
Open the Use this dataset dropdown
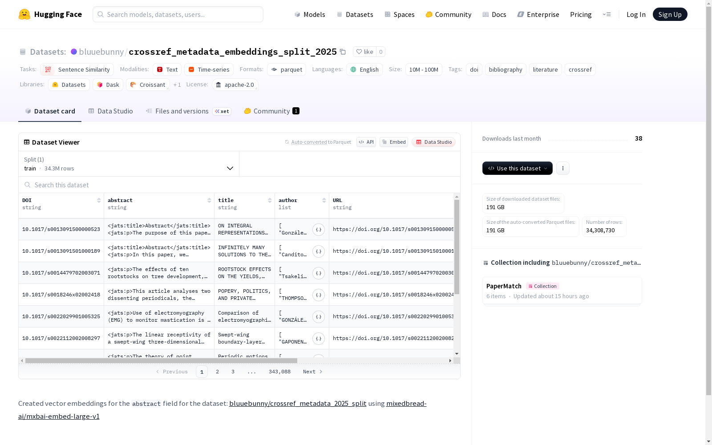[518, 168]
